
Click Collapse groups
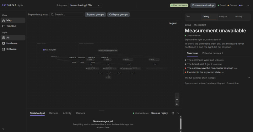click(x=118, y=14)
